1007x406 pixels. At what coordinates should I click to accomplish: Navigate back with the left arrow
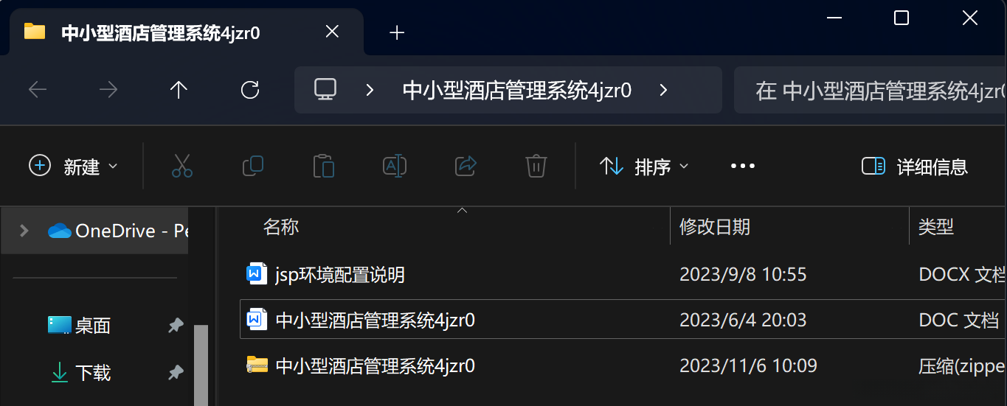(x=38, y=90)
